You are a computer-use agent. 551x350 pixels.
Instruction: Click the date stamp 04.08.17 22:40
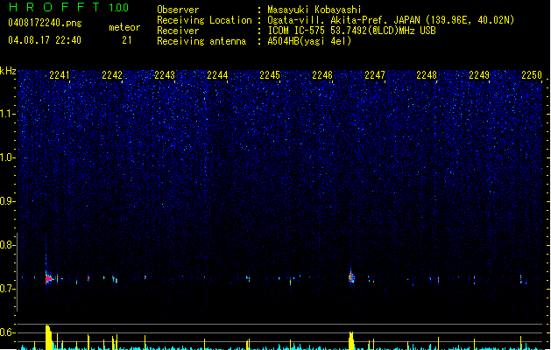45,40
